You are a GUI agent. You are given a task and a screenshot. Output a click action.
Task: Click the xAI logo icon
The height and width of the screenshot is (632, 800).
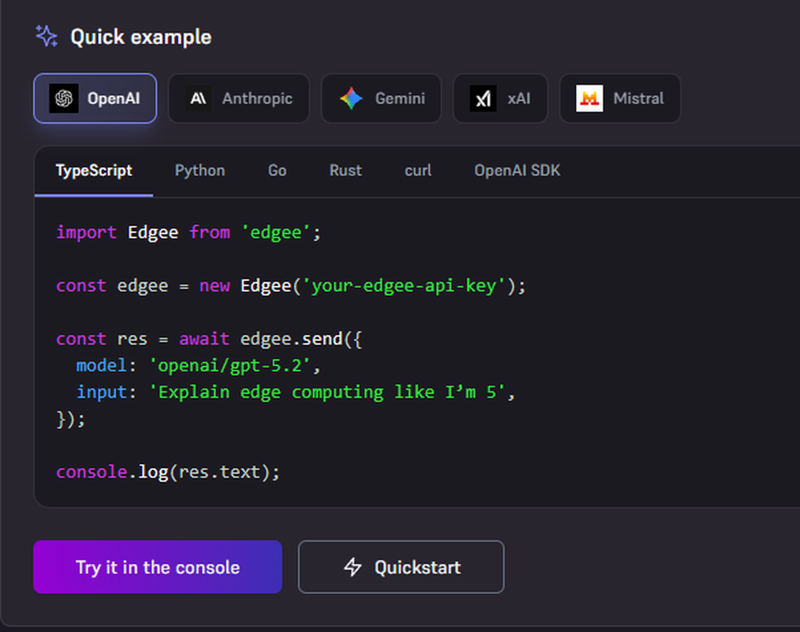click(x=483, y=98)
